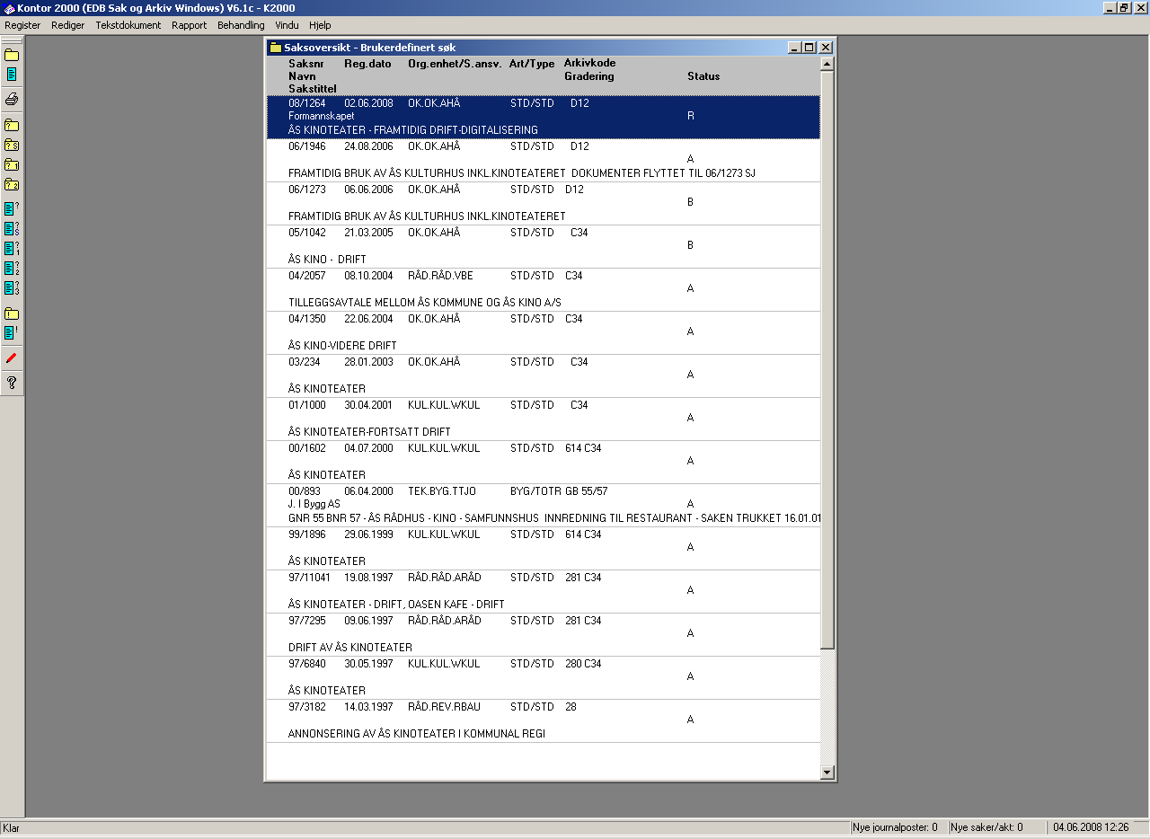The height and width of the screenshot is (839, 1150).
Task: Click the Saksnr column header
Action: [x=306, y=64]
